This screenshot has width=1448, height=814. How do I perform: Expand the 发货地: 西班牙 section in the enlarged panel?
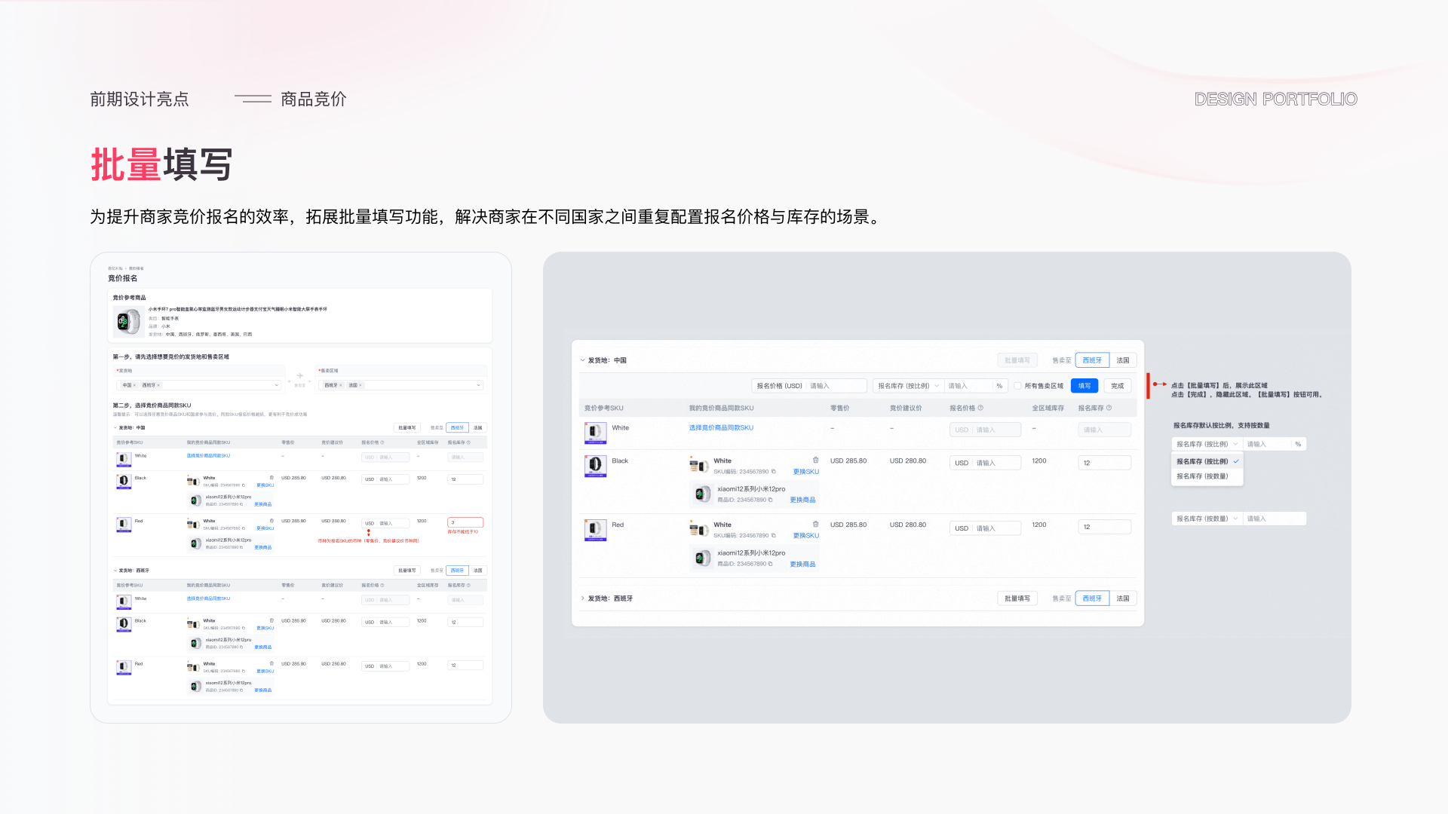(x=582, y=598)
